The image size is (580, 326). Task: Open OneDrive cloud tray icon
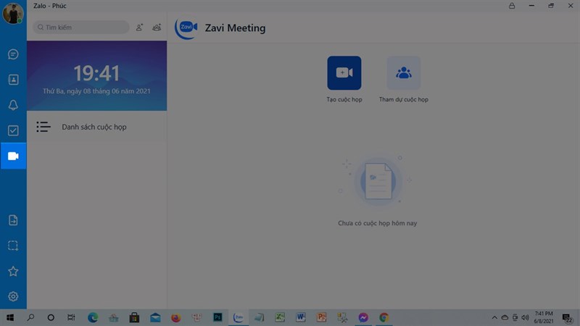click(x=505, y=317)
